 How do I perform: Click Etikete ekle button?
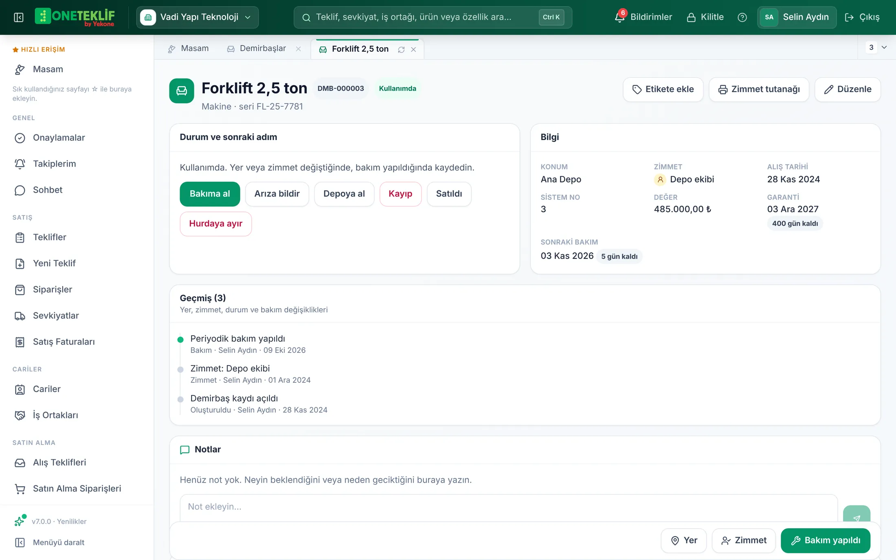[x=663, y=89]
